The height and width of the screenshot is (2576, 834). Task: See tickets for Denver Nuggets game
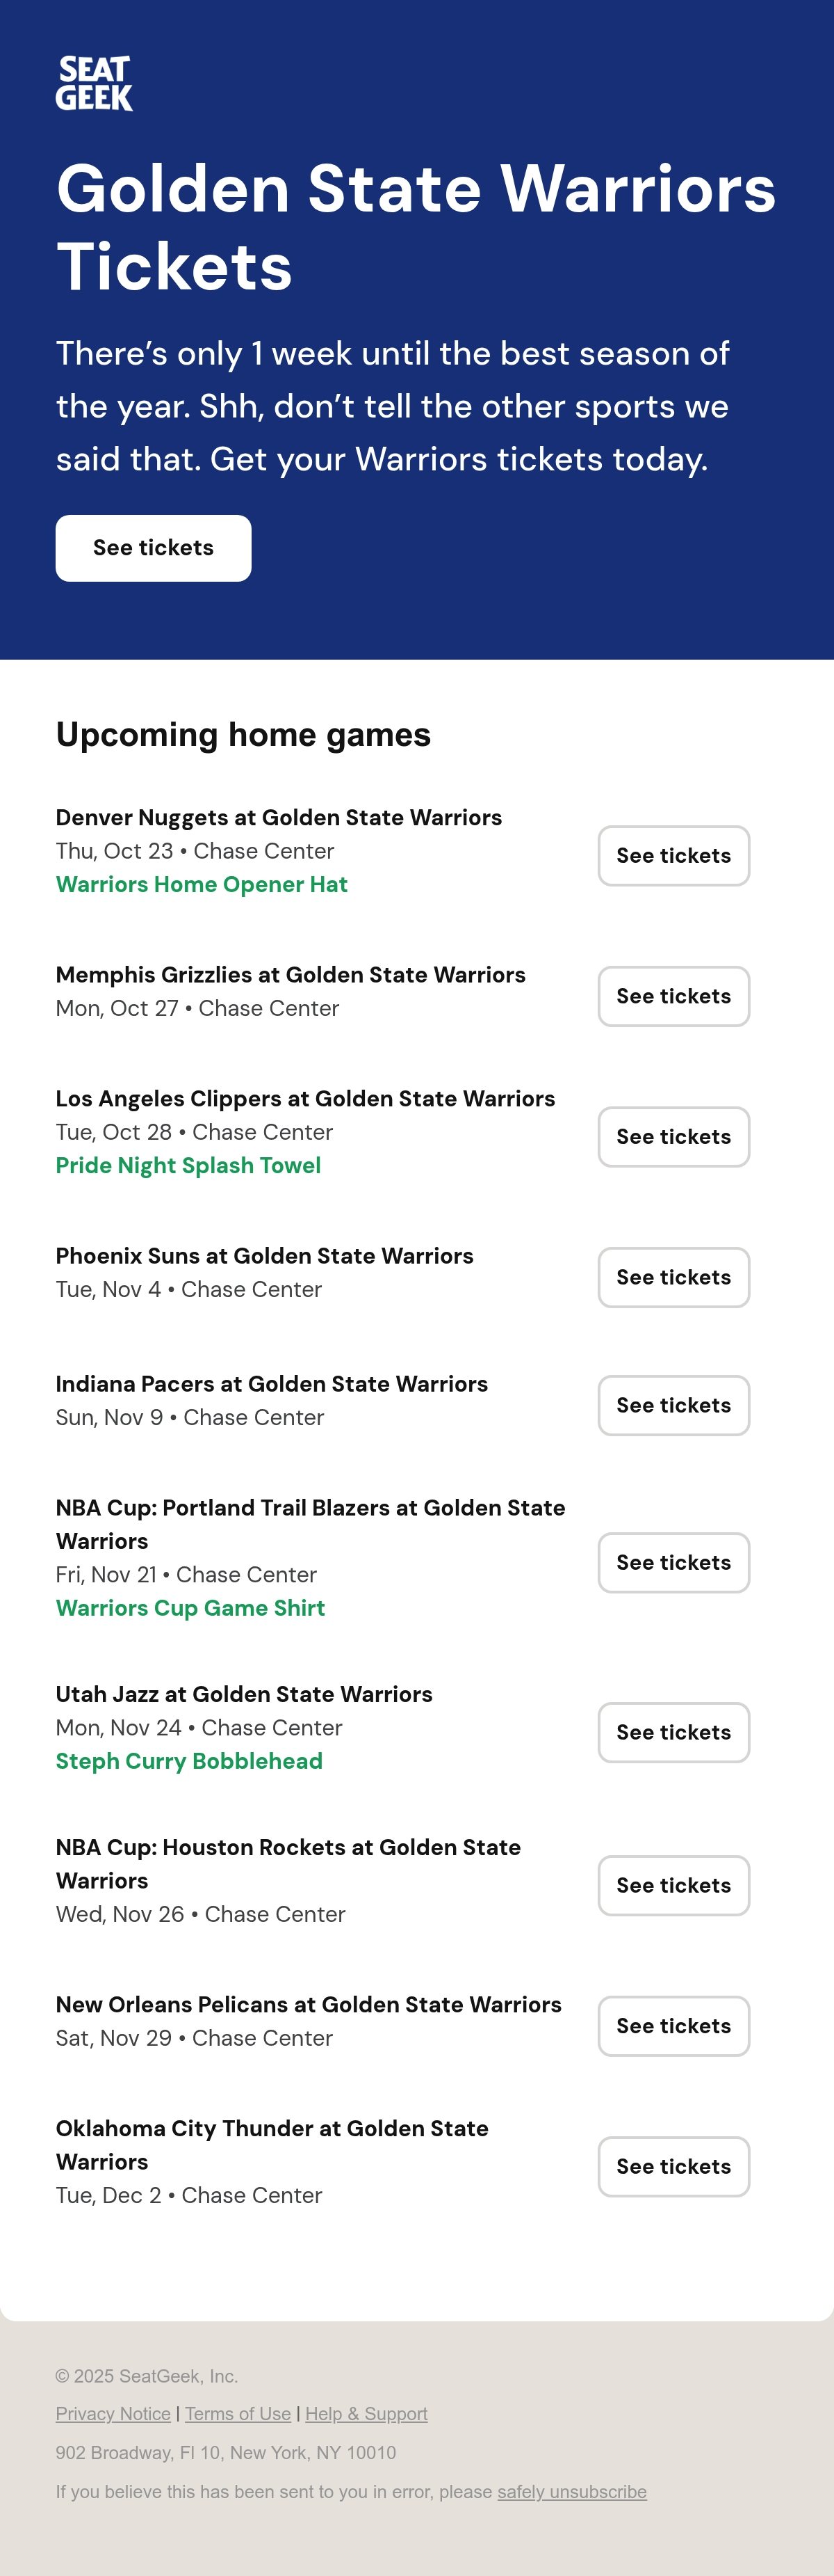pos(673,856)
